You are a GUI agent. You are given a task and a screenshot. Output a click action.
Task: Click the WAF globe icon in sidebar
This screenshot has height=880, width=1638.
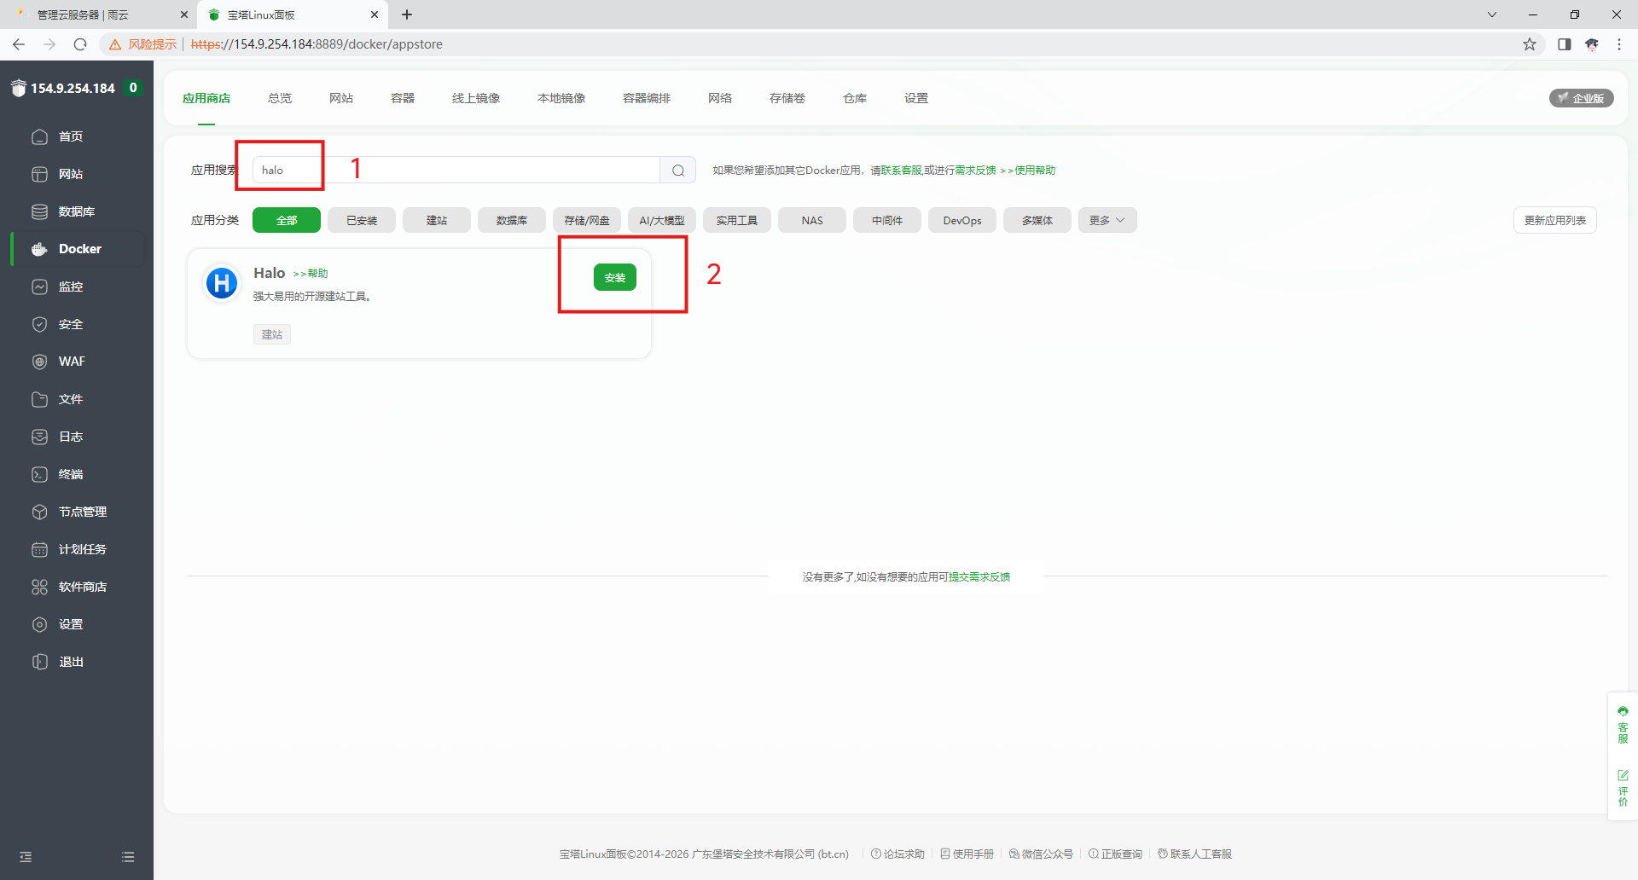click(39, 362)
